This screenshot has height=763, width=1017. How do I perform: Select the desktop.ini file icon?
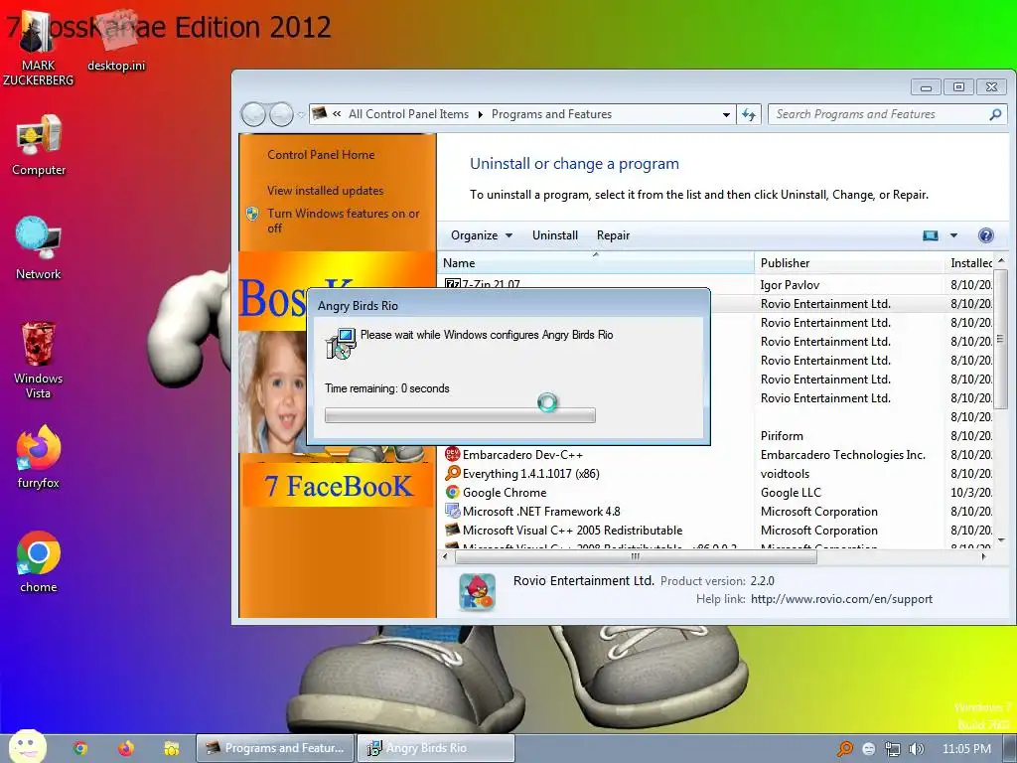tap(117, 40)
